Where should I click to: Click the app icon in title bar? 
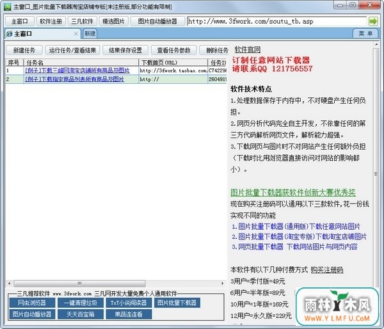7,7
